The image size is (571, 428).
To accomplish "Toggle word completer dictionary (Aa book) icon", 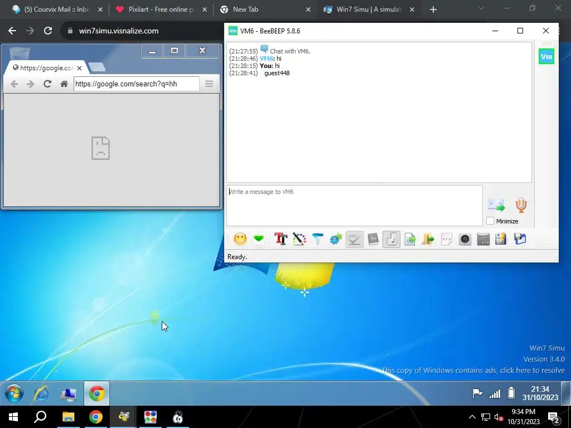I will [373, 239].
